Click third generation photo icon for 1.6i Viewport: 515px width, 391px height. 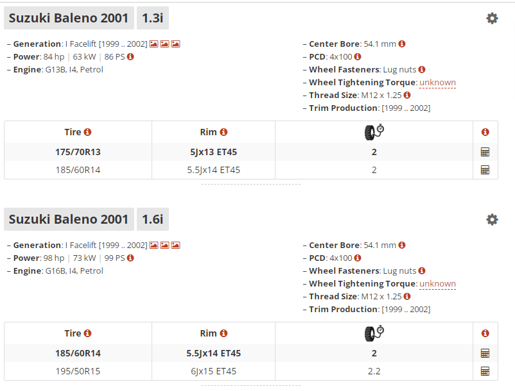pos(176,245)
